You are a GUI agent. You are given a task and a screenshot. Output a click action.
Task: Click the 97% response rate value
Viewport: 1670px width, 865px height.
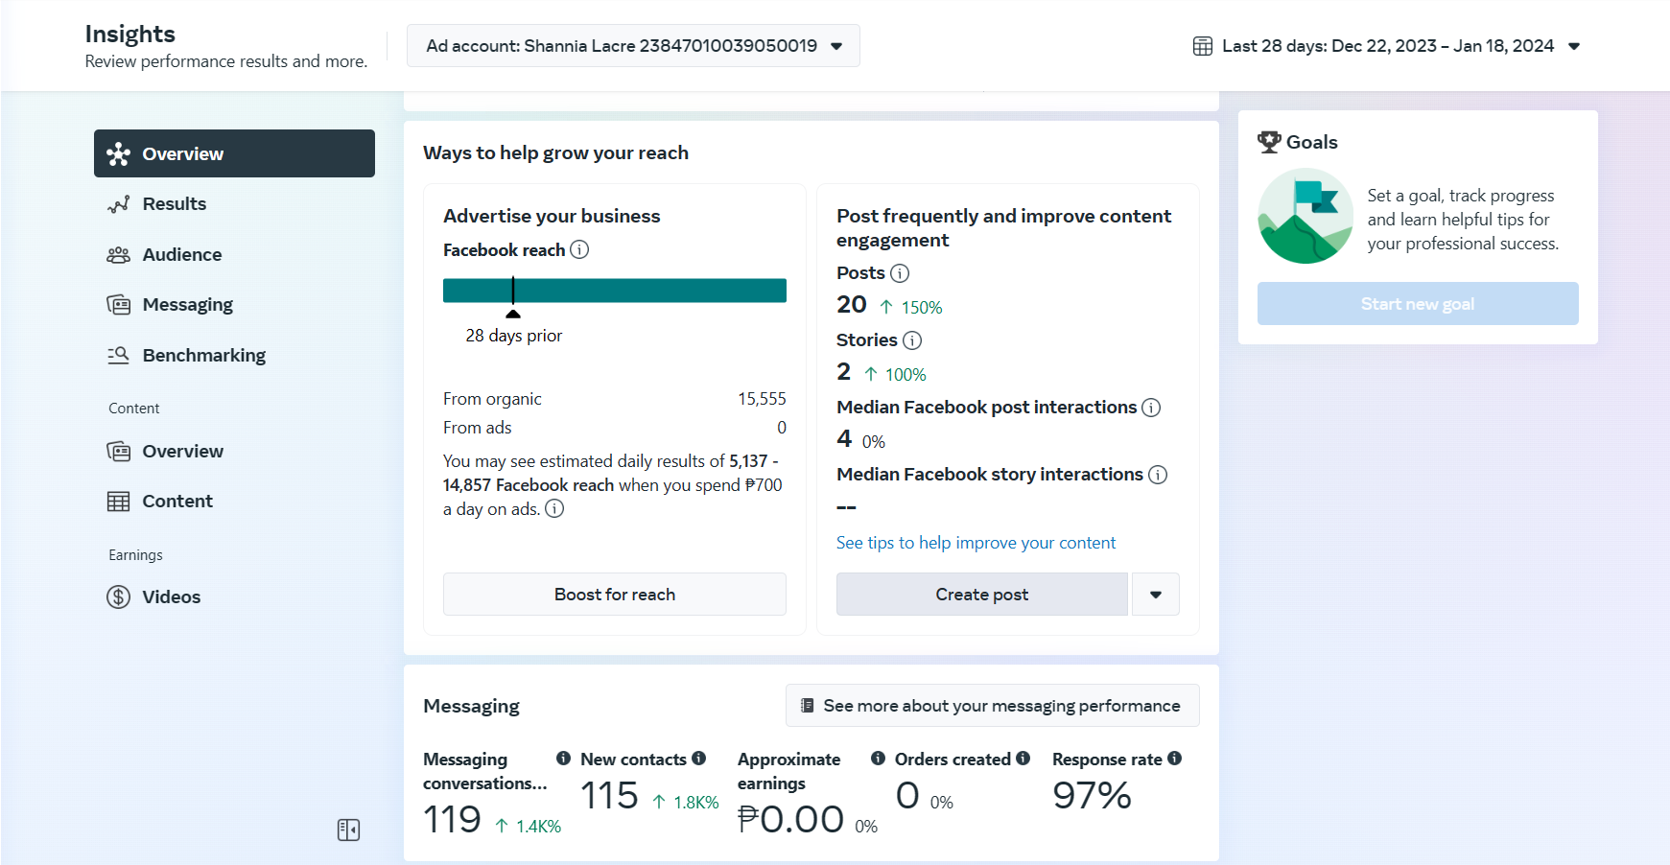point(1092,796)
